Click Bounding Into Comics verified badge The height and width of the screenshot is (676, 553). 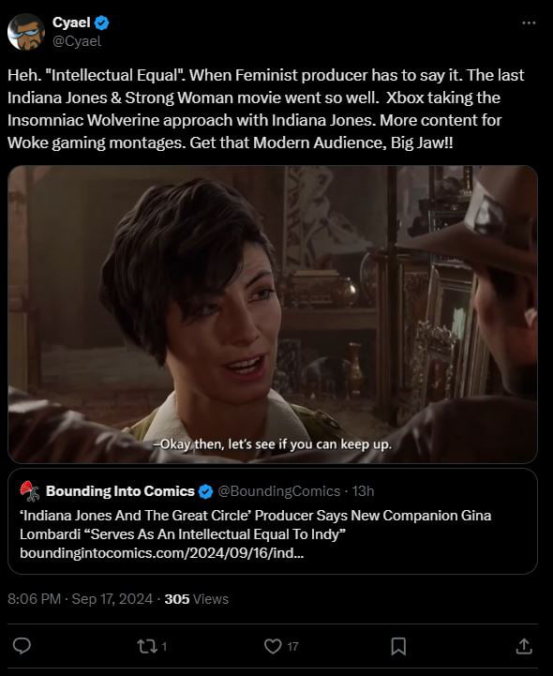[205, 491]
